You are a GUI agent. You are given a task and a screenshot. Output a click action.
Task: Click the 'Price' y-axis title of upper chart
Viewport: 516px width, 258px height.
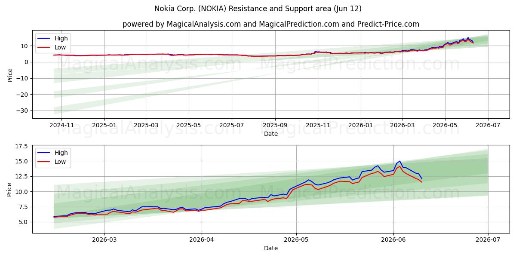point(10,74)
